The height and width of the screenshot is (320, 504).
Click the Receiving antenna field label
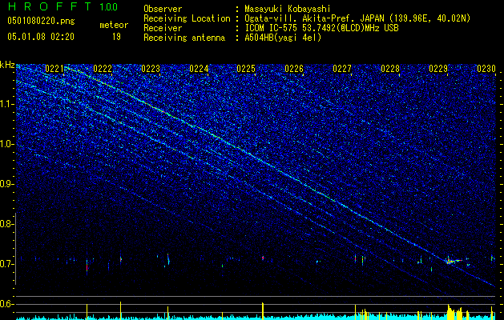point(184,38)
